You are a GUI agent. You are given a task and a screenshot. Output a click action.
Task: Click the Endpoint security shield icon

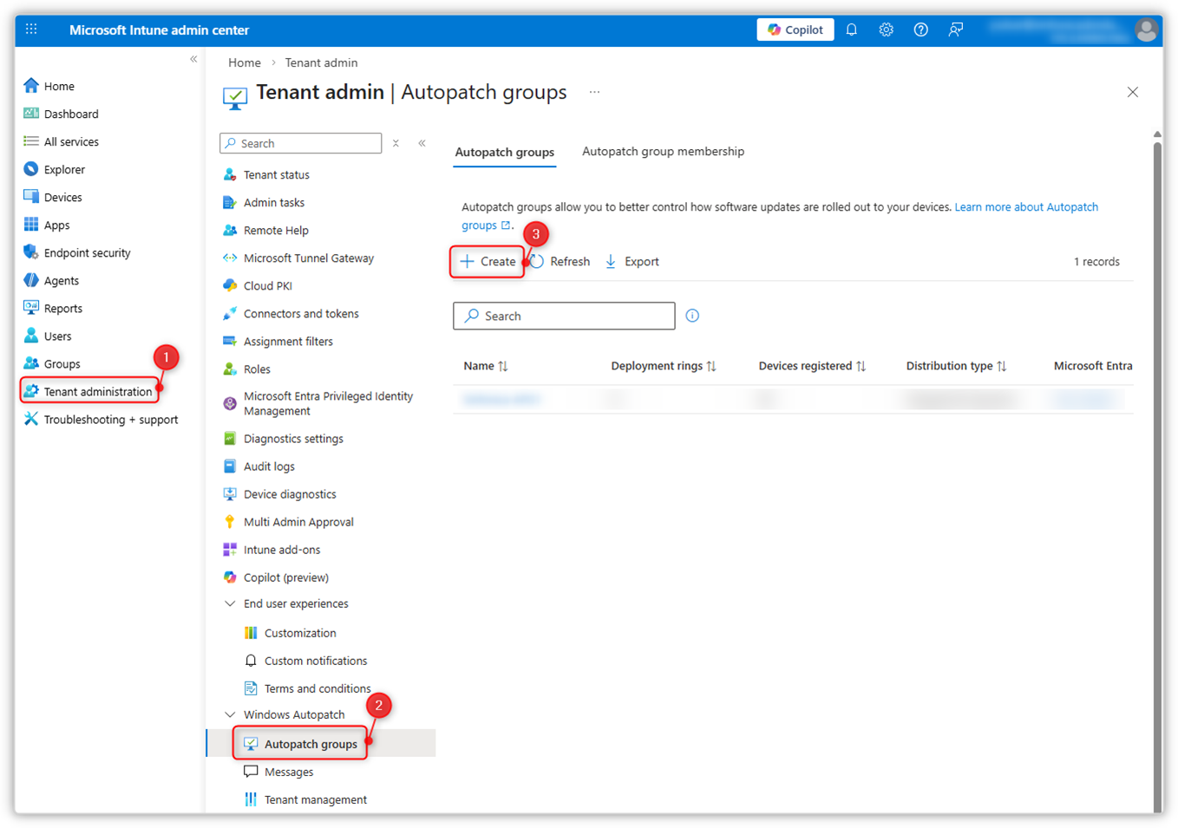(x=31, y=252)
